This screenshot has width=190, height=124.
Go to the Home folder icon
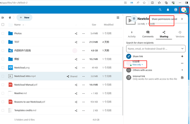coord(10,18)
